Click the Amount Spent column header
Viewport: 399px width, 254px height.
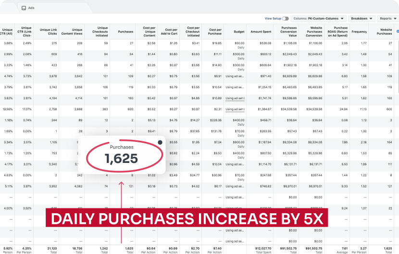[261, 32]
